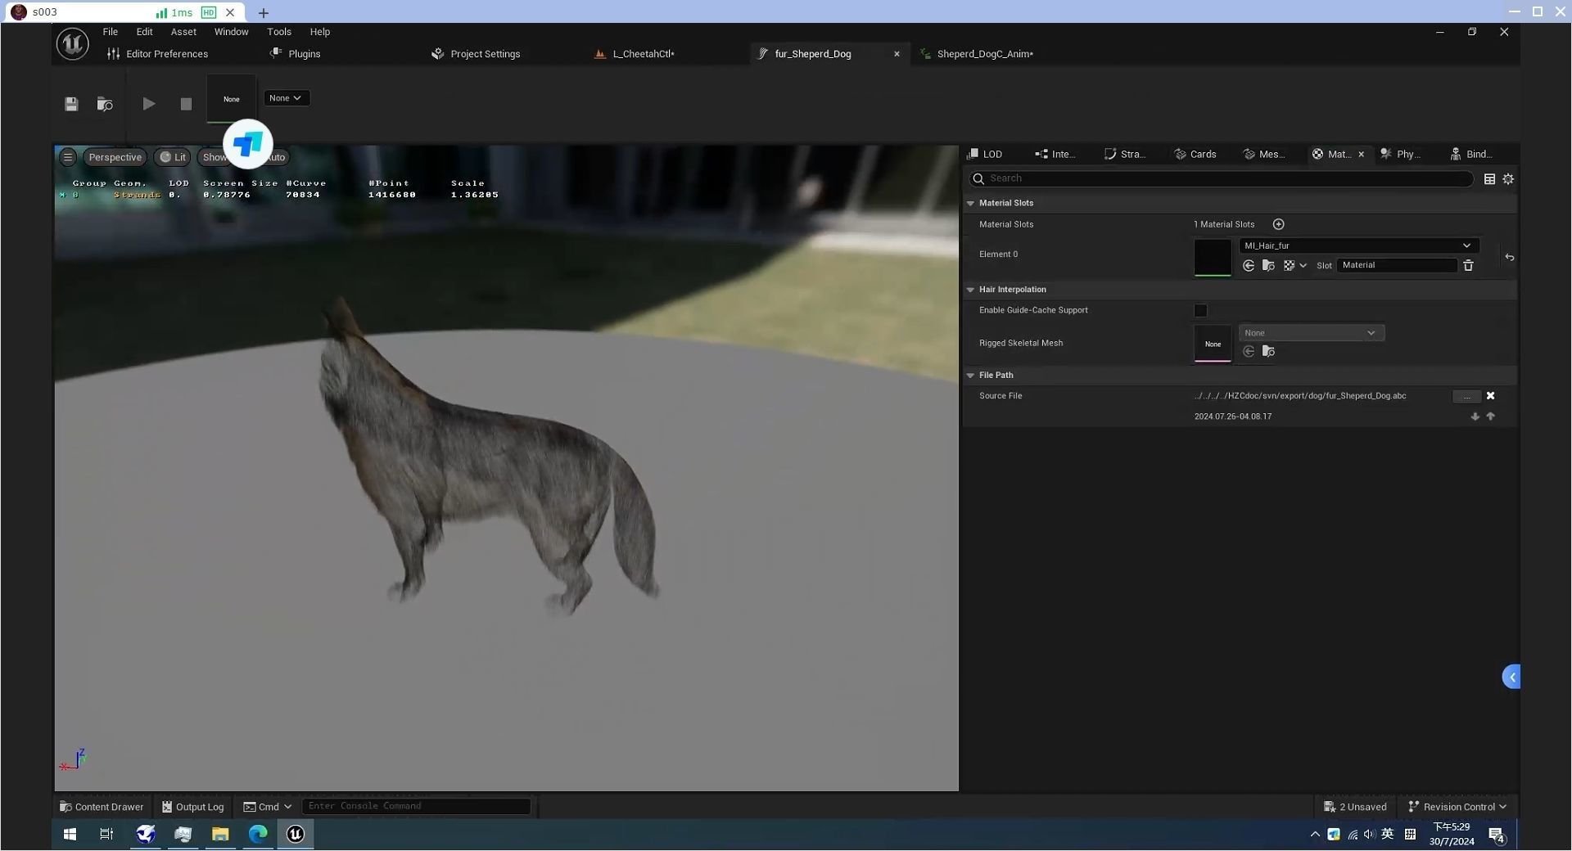Switch to the Binding tab
This screenshot has width=1572, height=851.
1471,154
